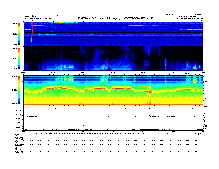Image resolution: width=219 pixels, height=169 pixels.
Task: Click the 100 label on TNR right axis
Action: click(x=206, y=82)
